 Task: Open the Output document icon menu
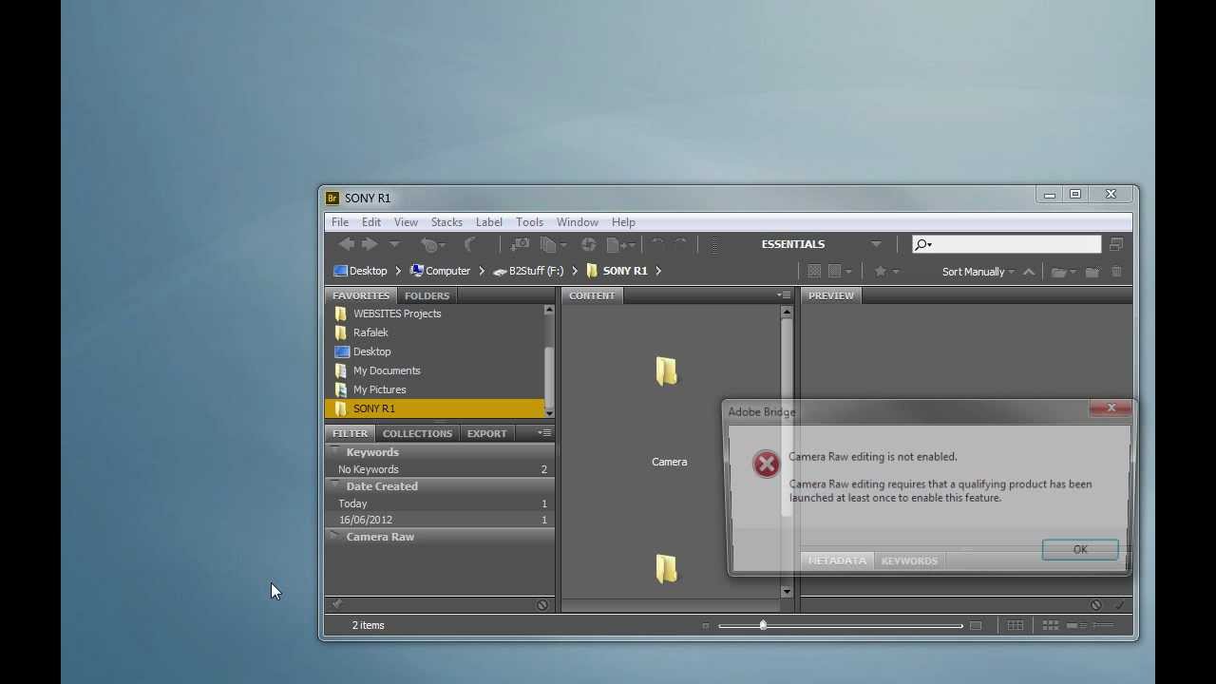619,245
